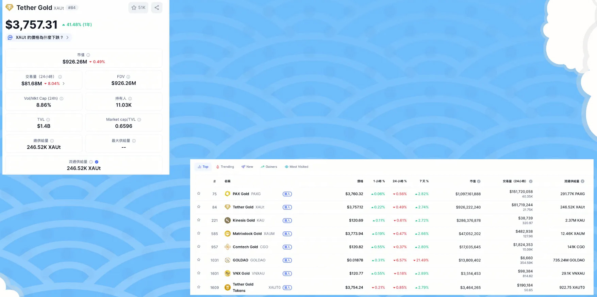Toggle favorite star for PAX Gold row

[199, 194]
